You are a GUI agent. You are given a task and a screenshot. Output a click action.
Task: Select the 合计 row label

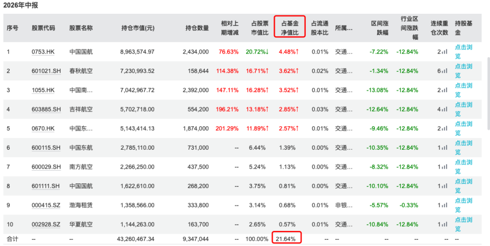(12, 239)
